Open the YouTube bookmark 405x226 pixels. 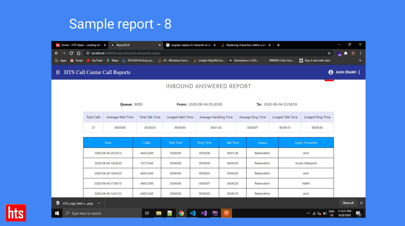95,60
